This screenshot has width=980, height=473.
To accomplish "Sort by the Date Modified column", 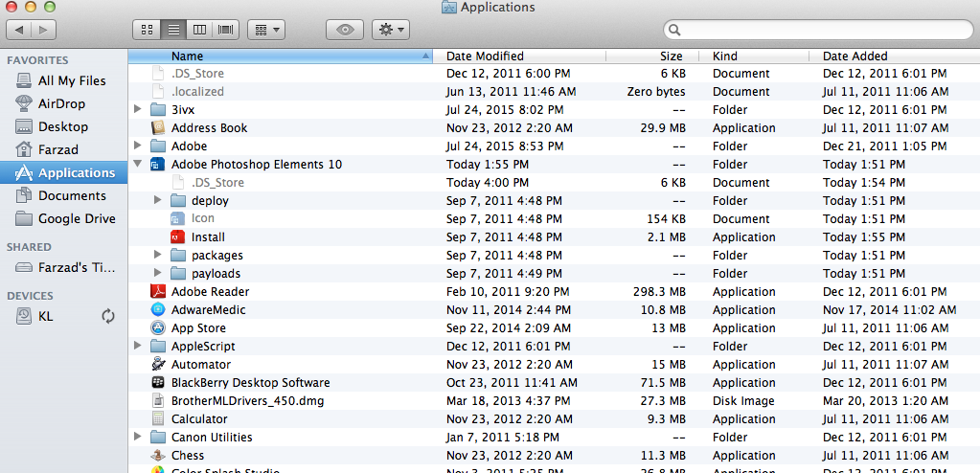I will click(485, 56).
